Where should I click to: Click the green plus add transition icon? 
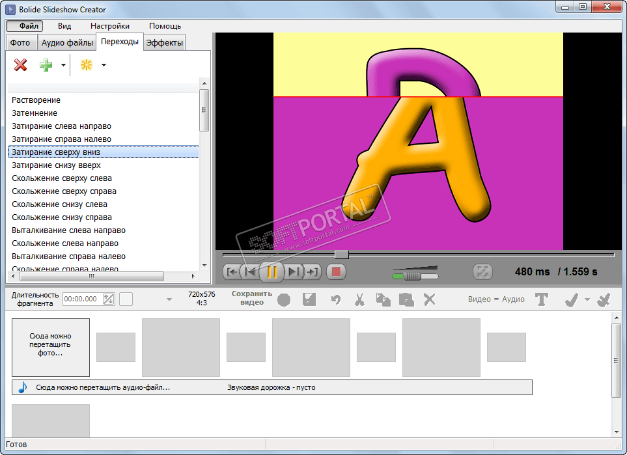(x=46, y=65)
